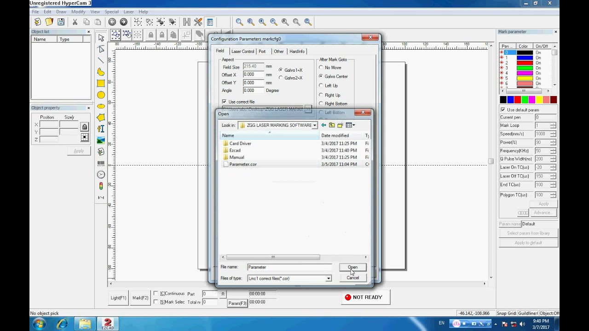Select the Bitmap image tool
Image resolution: width=589 pixels, height=331 pixels.
pyautogui.click(x=101, y=140)
